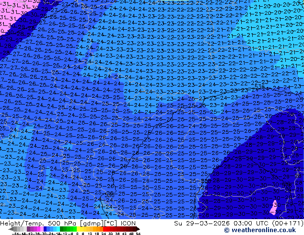The height and width of the screenshot is (235, 304).
Task: Click the grey left arrow end of color scale
Action: [11, 229]
